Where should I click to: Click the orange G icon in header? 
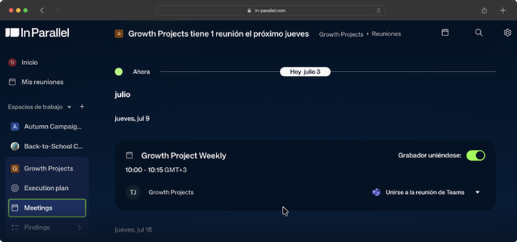click(119, 34)
